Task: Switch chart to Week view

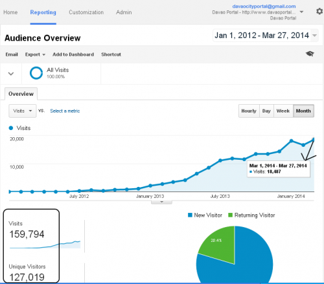Action: [283, 111]
